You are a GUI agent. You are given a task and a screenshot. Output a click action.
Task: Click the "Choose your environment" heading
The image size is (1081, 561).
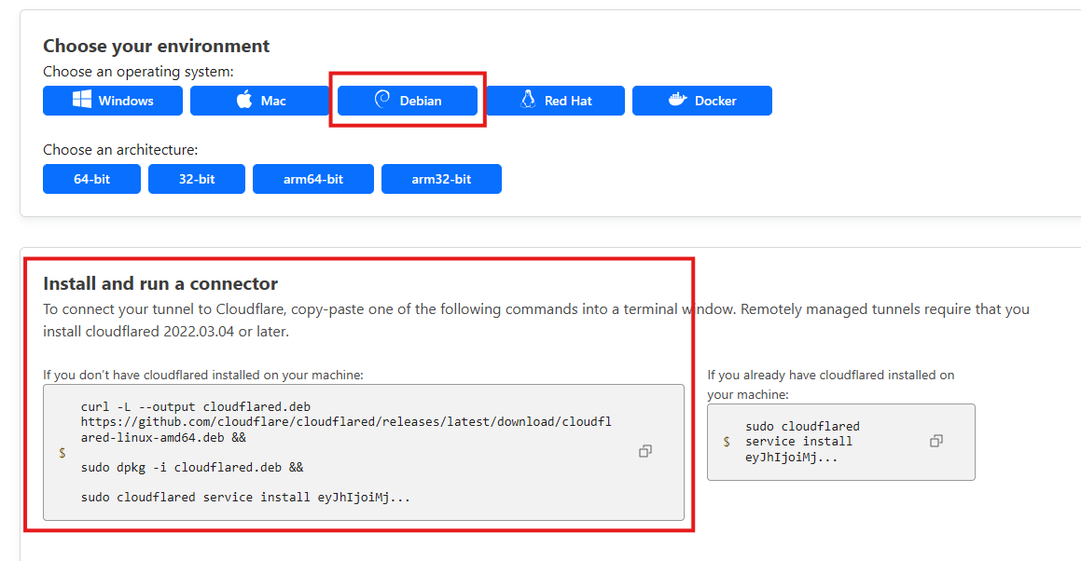pyautogui.click(x=156, y=46)
